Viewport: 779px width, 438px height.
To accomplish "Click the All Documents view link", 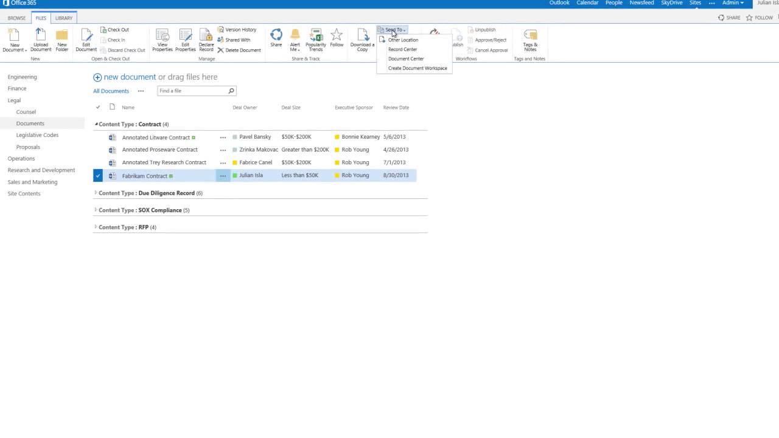I will (111, 91).
